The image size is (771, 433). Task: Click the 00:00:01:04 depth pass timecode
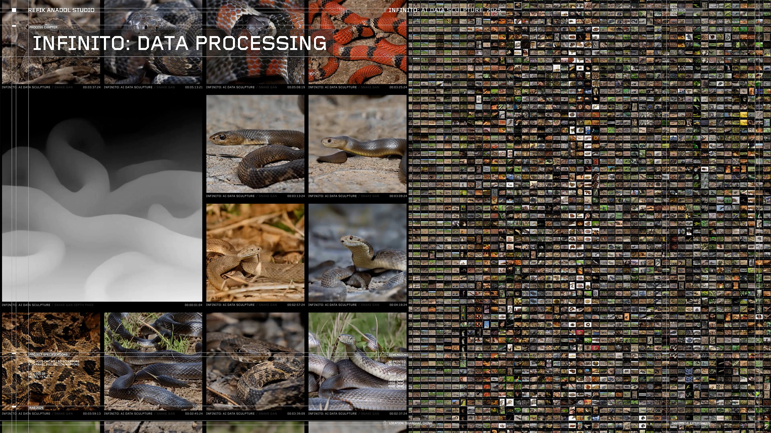pyautogui.click(x=193, y=305)
